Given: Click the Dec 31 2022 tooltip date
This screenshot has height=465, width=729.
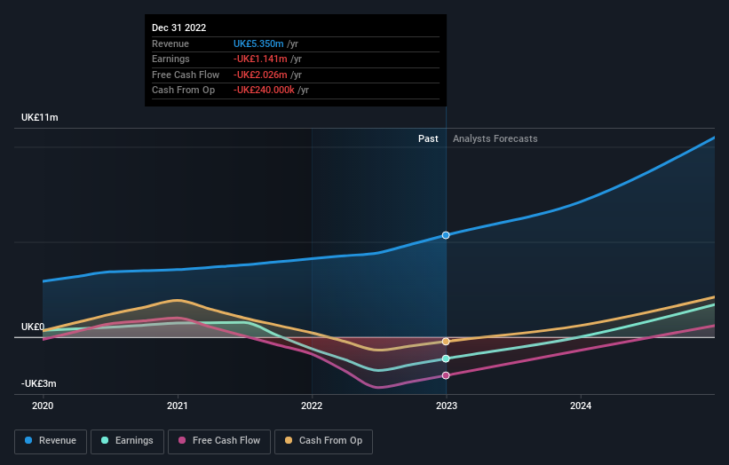Looking at the screenshot, I should click(x=179, y=28).
